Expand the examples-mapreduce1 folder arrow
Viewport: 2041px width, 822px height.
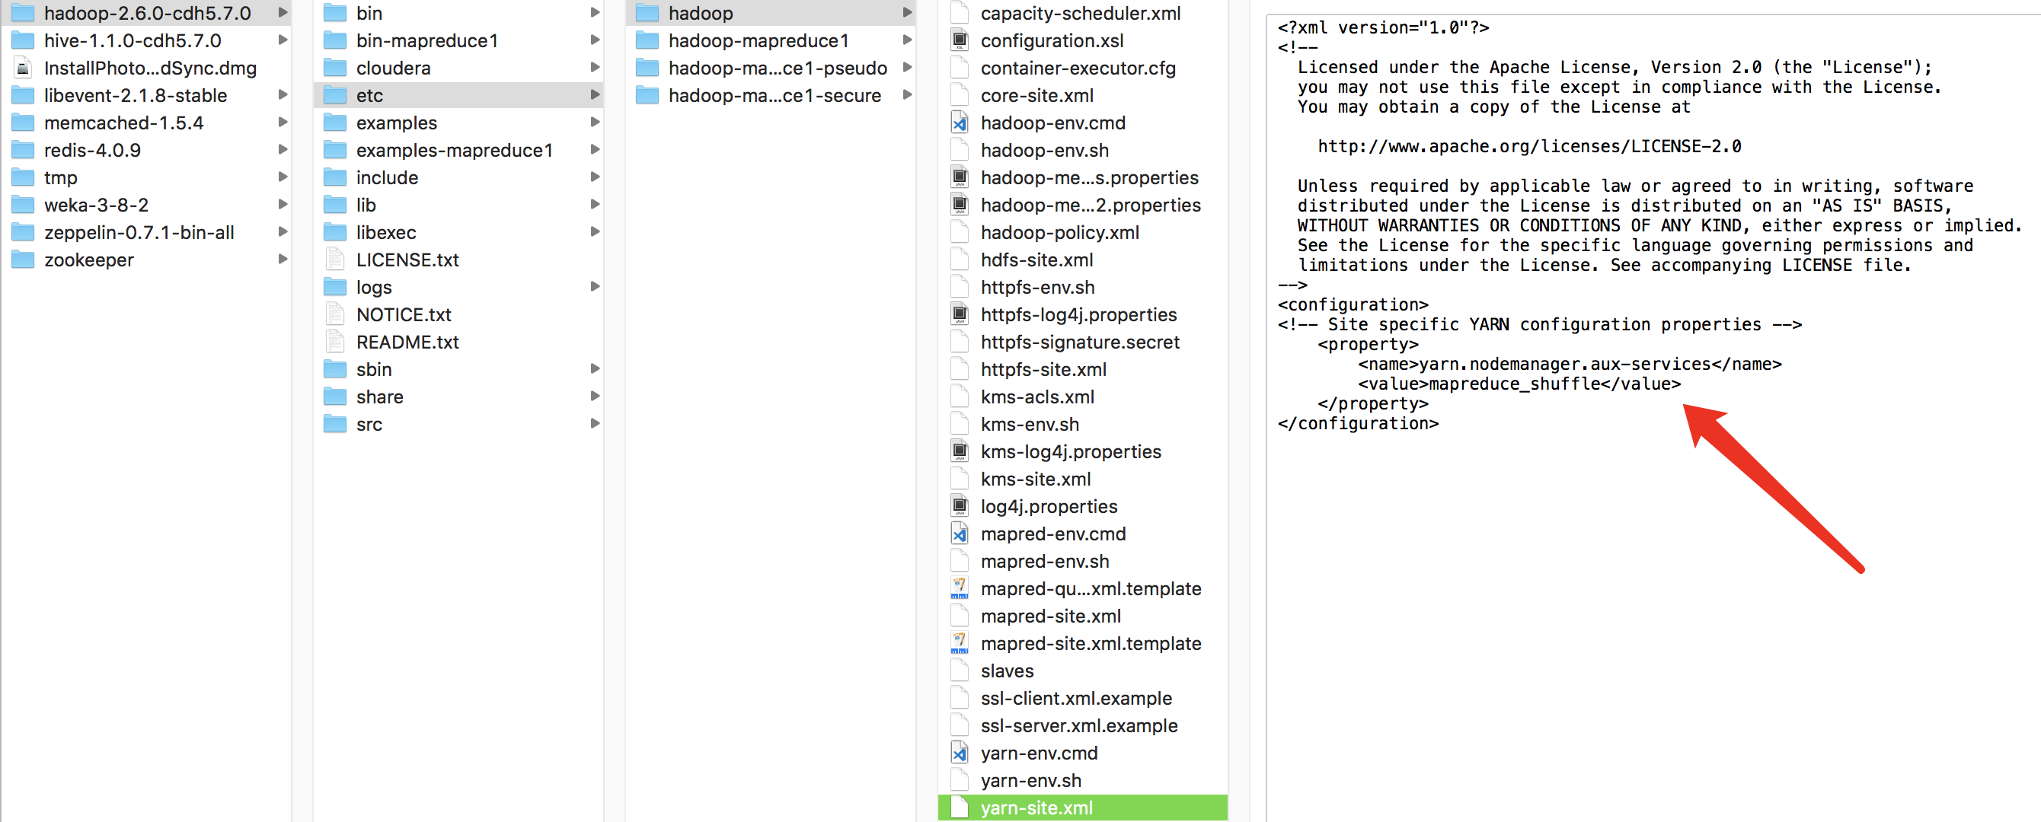click(594, 150)
